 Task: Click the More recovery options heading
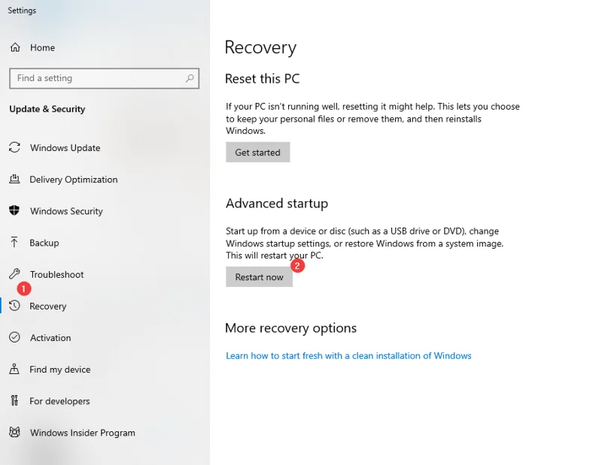pos(290,328)
